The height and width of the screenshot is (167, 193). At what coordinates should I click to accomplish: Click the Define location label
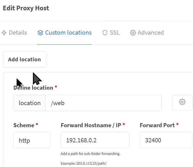click(33, 88)
